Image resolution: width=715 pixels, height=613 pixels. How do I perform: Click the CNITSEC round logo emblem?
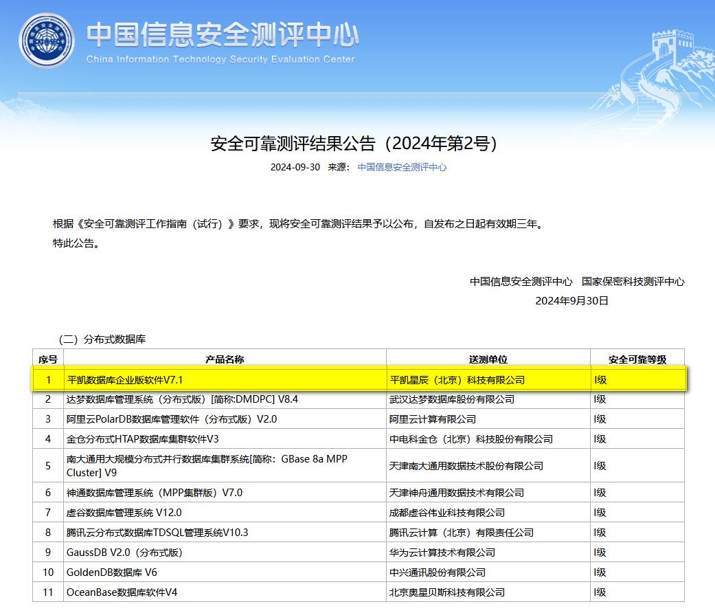[x=47, y=41]
